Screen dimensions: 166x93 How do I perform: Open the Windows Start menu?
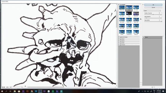pyautogui.click(x=2, y=91)
